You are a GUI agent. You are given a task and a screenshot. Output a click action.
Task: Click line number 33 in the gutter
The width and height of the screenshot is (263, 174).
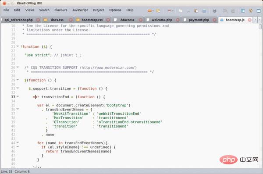coord(13,97)
